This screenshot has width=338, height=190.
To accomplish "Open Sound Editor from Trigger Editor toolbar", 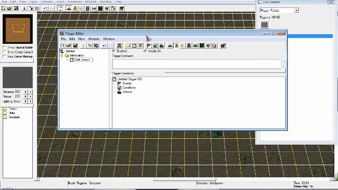I will [183, 45].
